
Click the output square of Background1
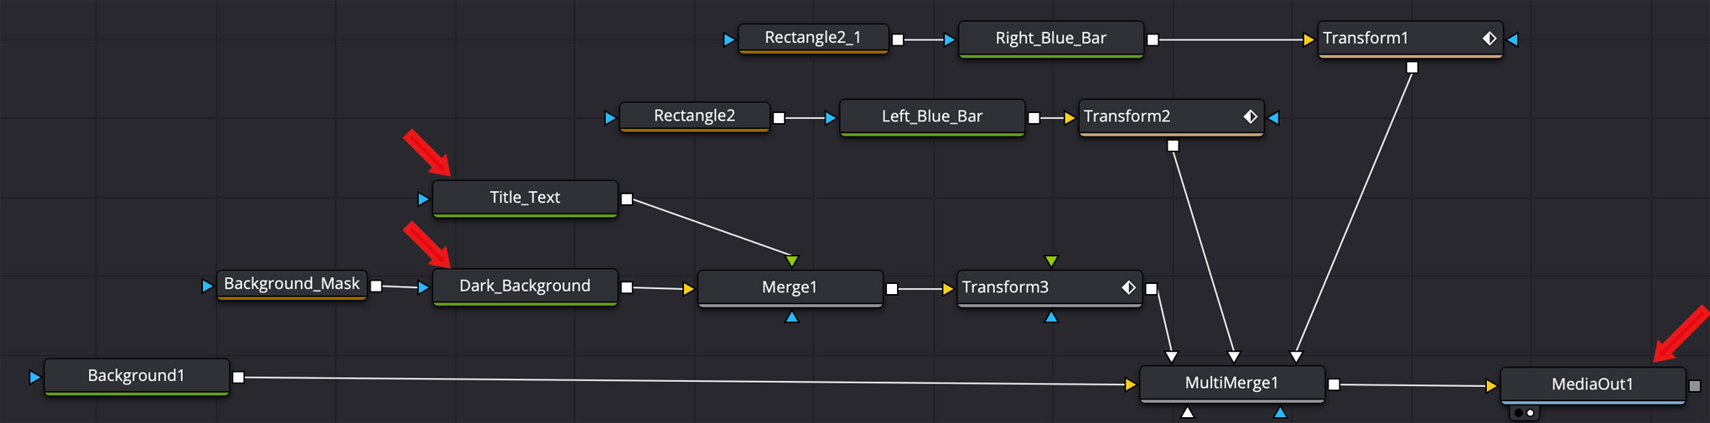point(238,378)
